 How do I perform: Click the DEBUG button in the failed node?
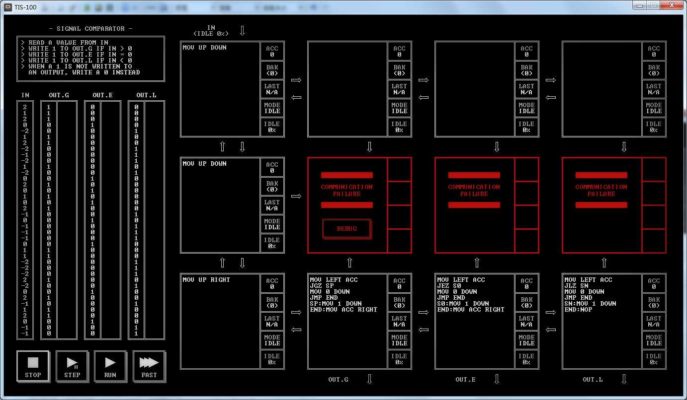point(347,229)
